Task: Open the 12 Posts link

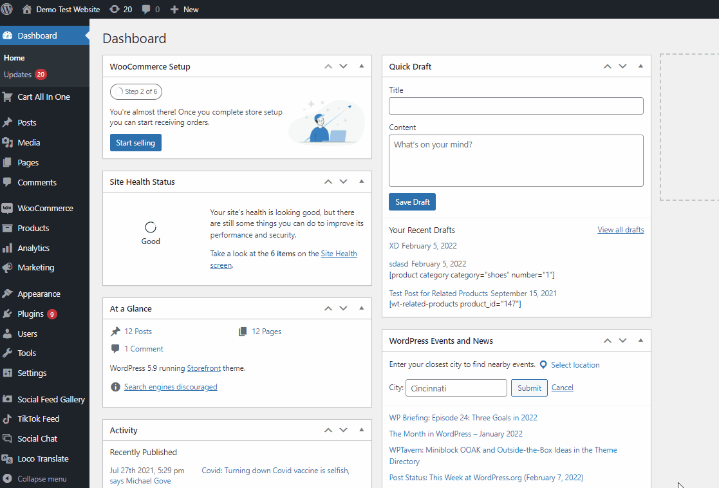Action: (138, 331)
